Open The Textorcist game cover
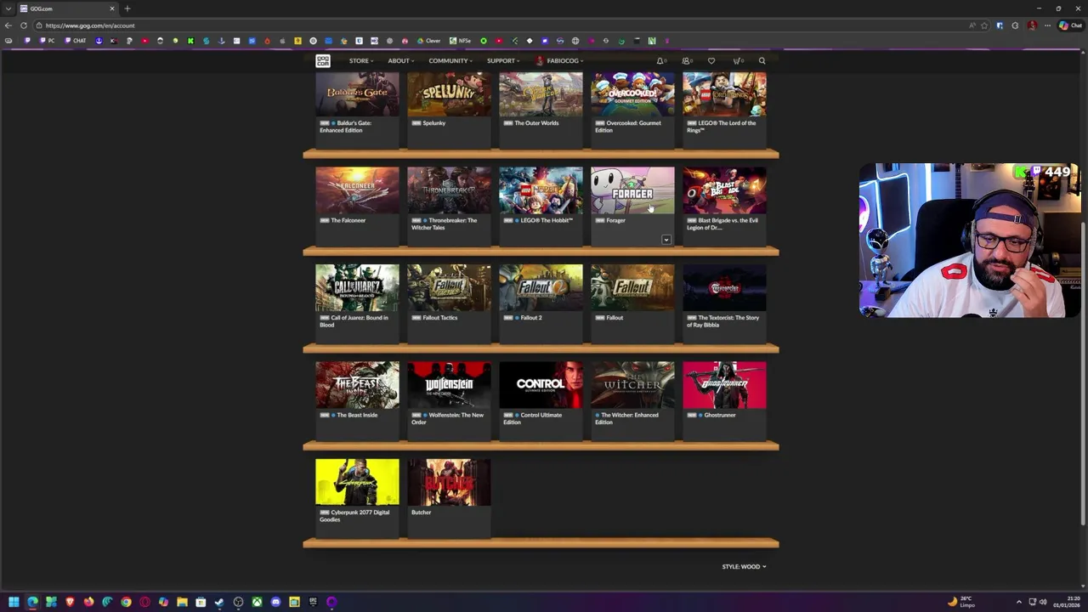The width and height of the screenshot is (1088, 612). coord(724,287)
